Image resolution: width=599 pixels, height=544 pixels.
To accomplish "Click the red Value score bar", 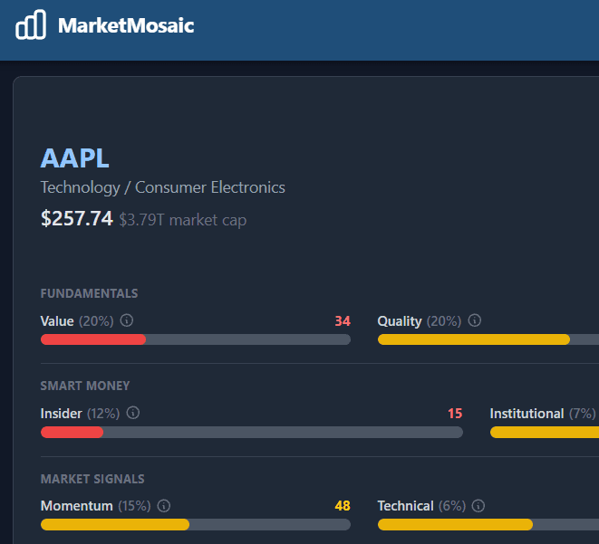I will [93, 339].
